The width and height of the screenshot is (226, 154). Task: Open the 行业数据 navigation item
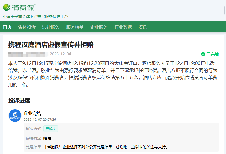(x=123, y=27)
